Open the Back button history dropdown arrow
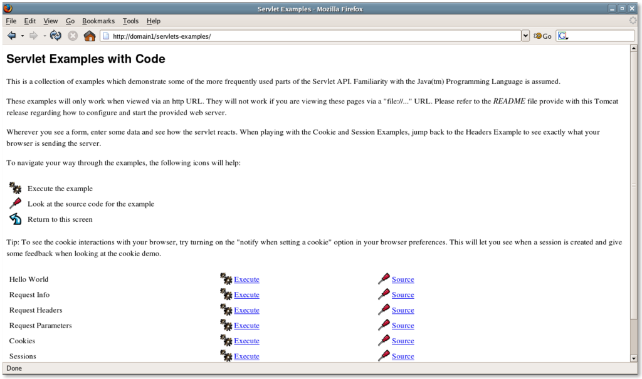Viewport: 642px width, 379px height. pyautogui.click(x=23, y=36)
